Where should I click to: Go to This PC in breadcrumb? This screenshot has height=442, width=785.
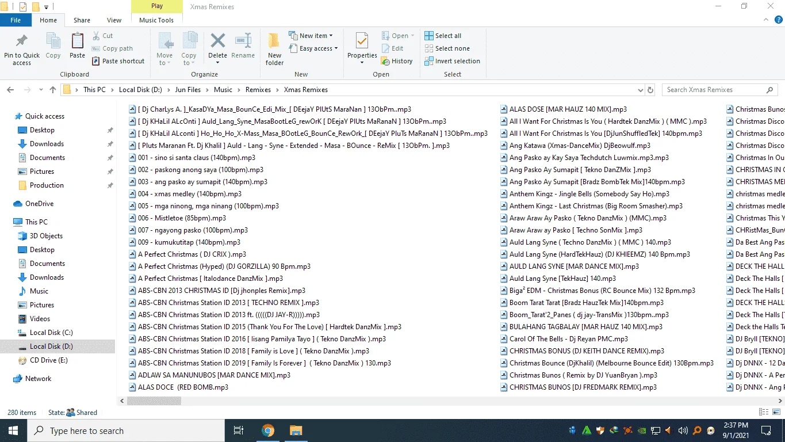pos(94,90)
